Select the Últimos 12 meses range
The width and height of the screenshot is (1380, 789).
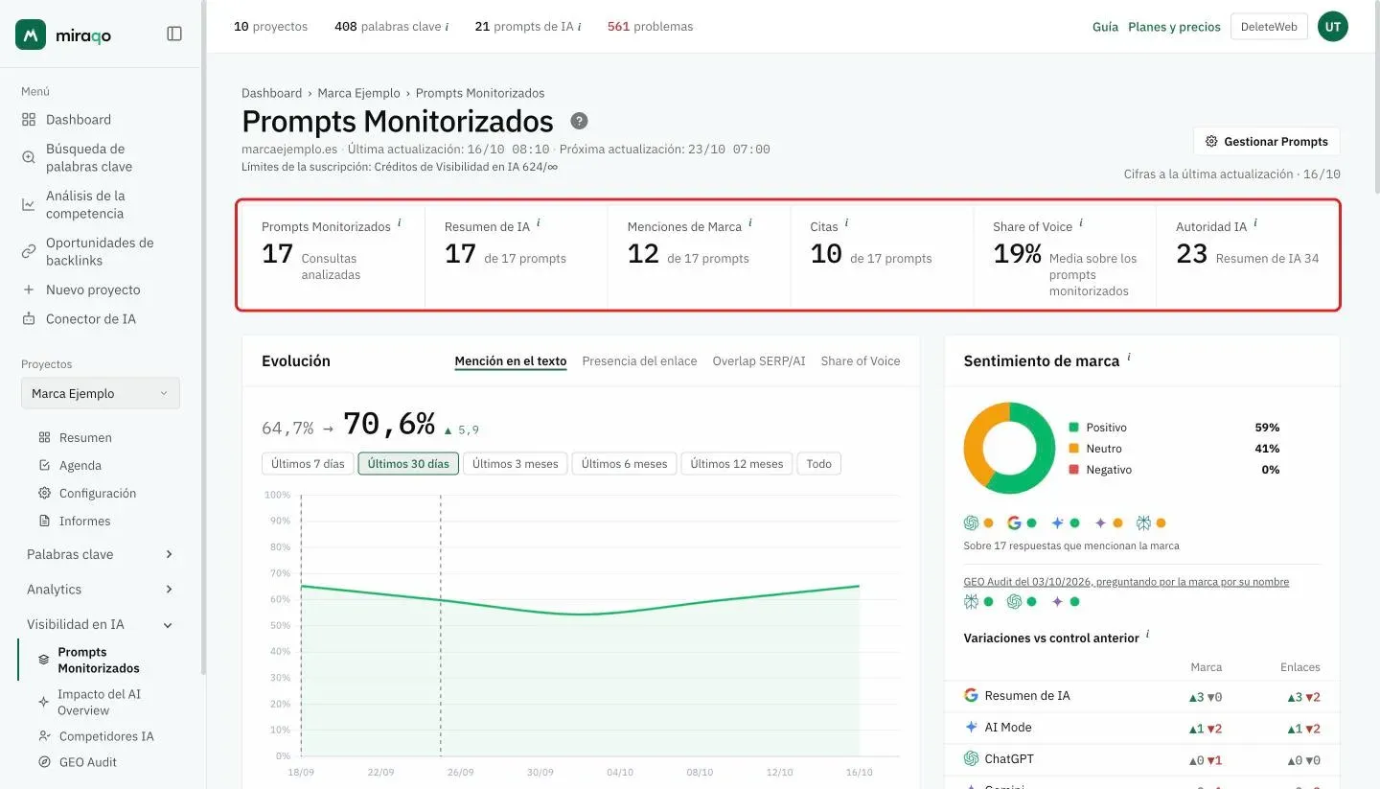point(737,464)
